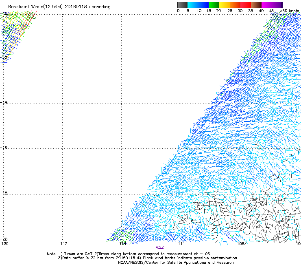The image size is (301, 265).
Task: Click the -14 latitude axis label
Action: point(4,102)
